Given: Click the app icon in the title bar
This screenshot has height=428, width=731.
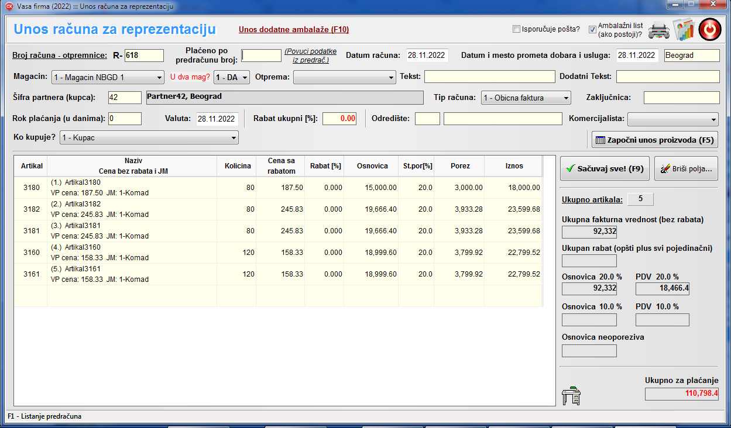Looking at the screenshot, I should pyautogui.click(x=9, y=6).
